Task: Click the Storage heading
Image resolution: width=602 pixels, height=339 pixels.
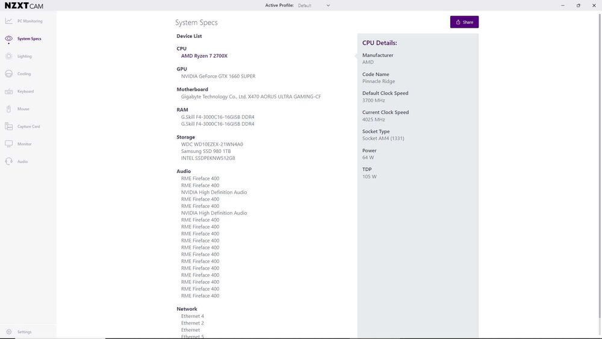Action: [x=186, y=137]
